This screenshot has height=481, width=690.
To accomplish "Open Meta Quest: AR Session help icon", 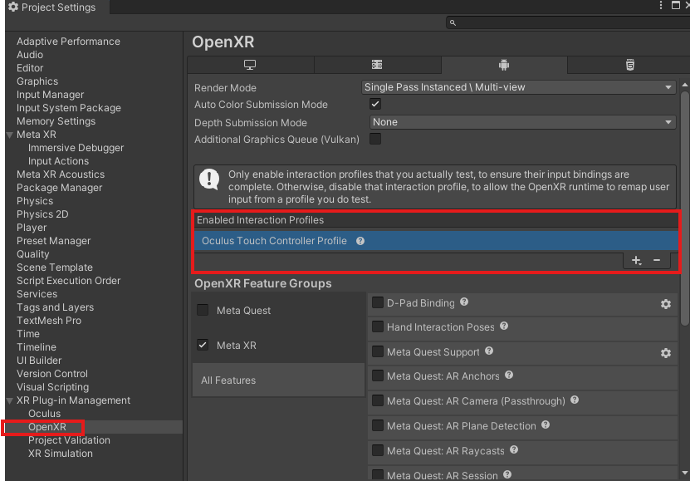I will 507,474.
